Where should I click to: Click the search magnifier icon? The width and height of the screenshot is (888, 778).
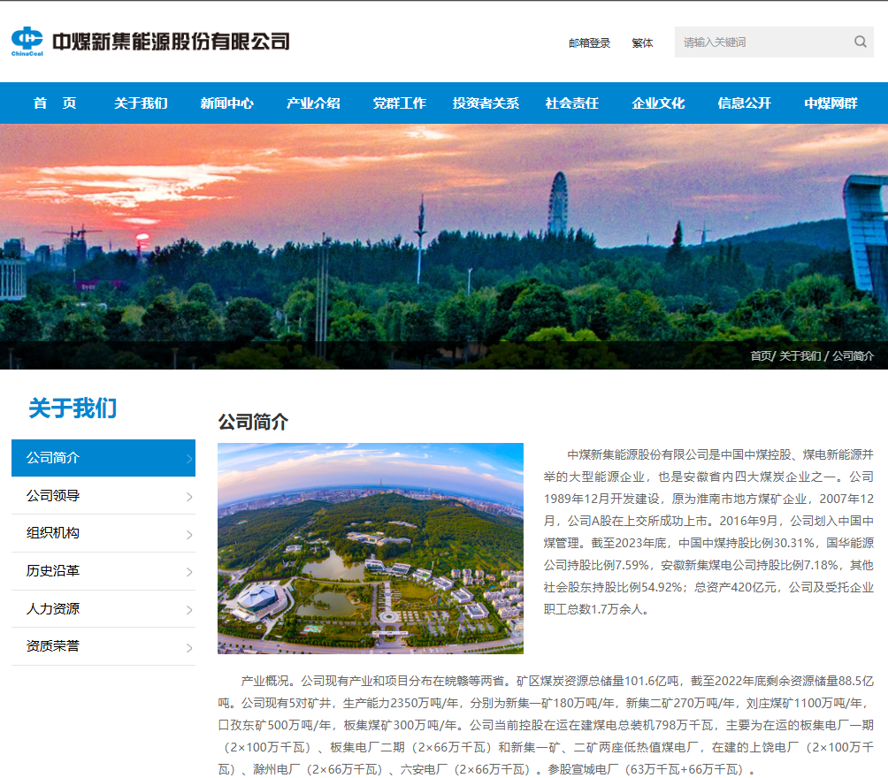pyautogui.click(x=861, y=42)
